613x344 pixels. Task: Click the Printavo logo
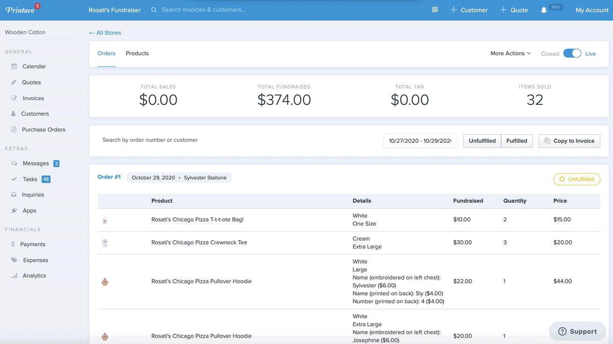tap(20, 10)
